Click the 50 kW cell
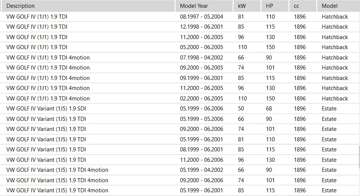The width and height of the screenshot is (360, 196). point(241,109)
